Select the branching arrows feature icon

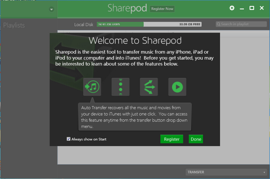click(149, 87)
